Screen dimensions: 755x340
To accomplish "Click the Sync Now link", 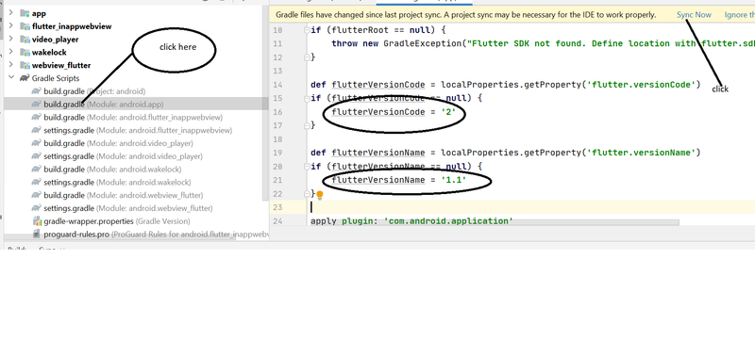I will 694,15.
